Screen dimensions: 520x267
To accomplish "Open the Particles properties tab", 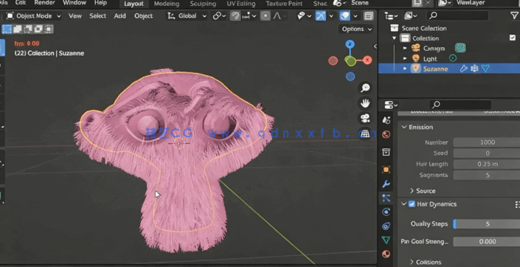I will click(x=386, y=198).
